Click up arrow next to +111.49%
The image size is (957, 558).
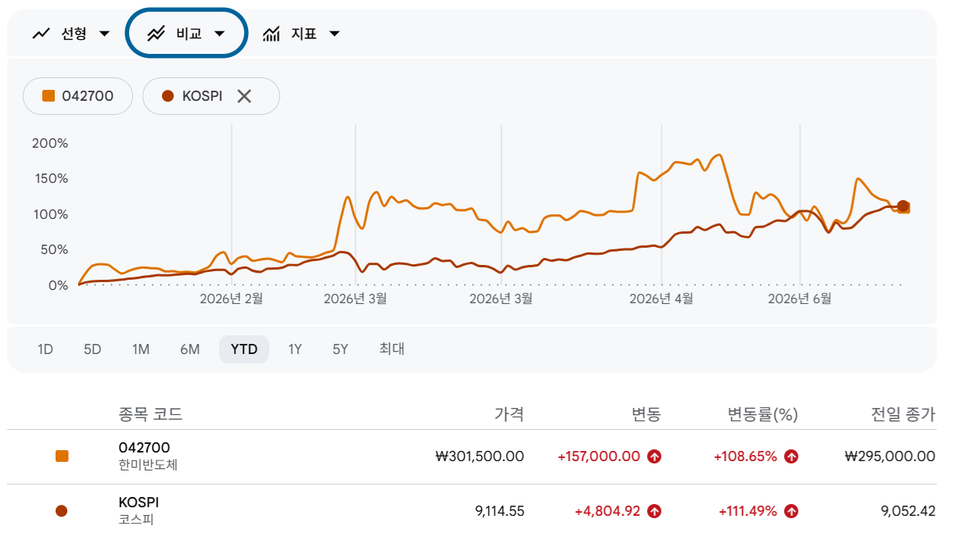791,511
